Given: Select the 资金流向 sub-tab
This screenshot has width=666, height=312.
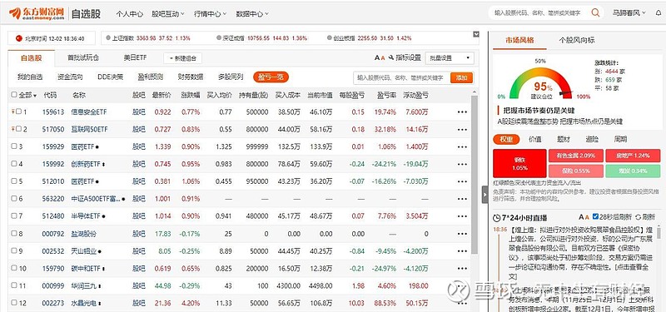Looking at the screenshot, I should [70, 77].
